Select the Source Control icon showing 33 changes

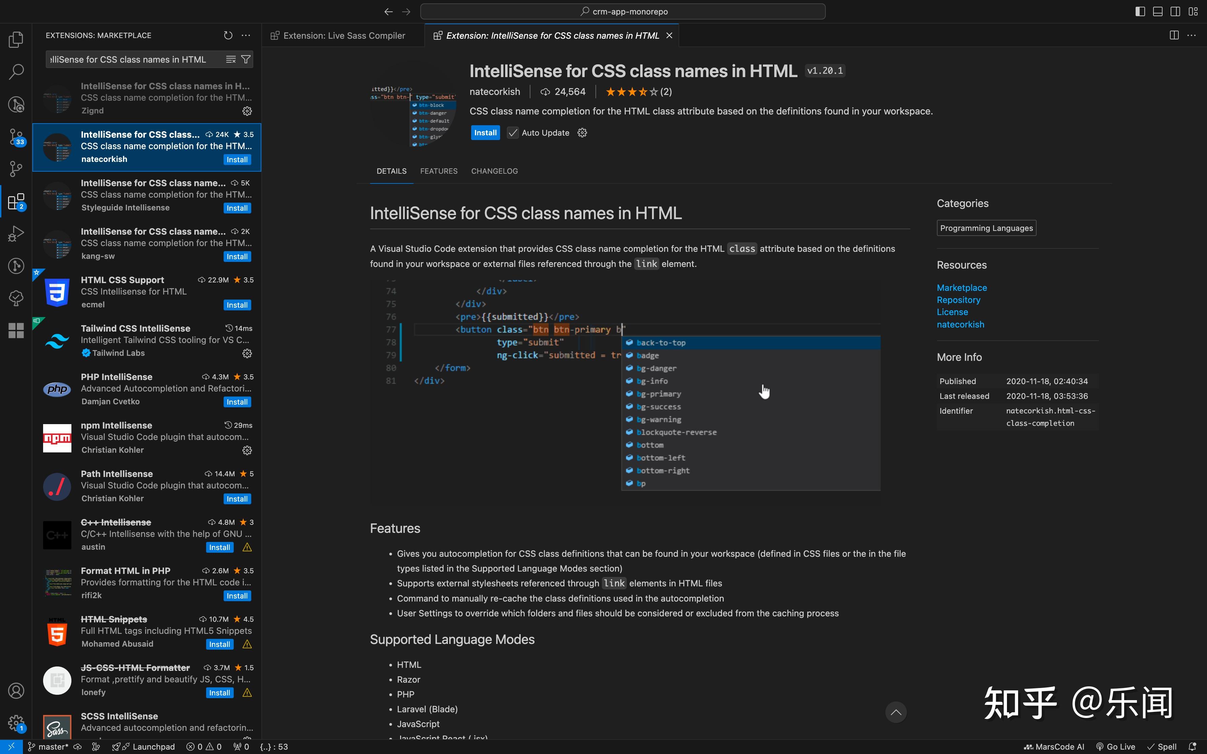(x=15, y=137)
